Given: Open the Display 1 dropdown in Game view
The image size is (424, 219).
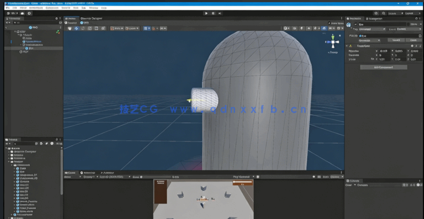Looking at the screenshot, I should point(91,177).
